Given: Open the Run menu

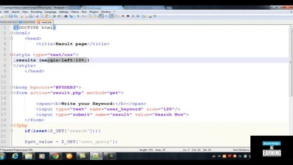Looking at the screenshot, I should coord(84,12).
